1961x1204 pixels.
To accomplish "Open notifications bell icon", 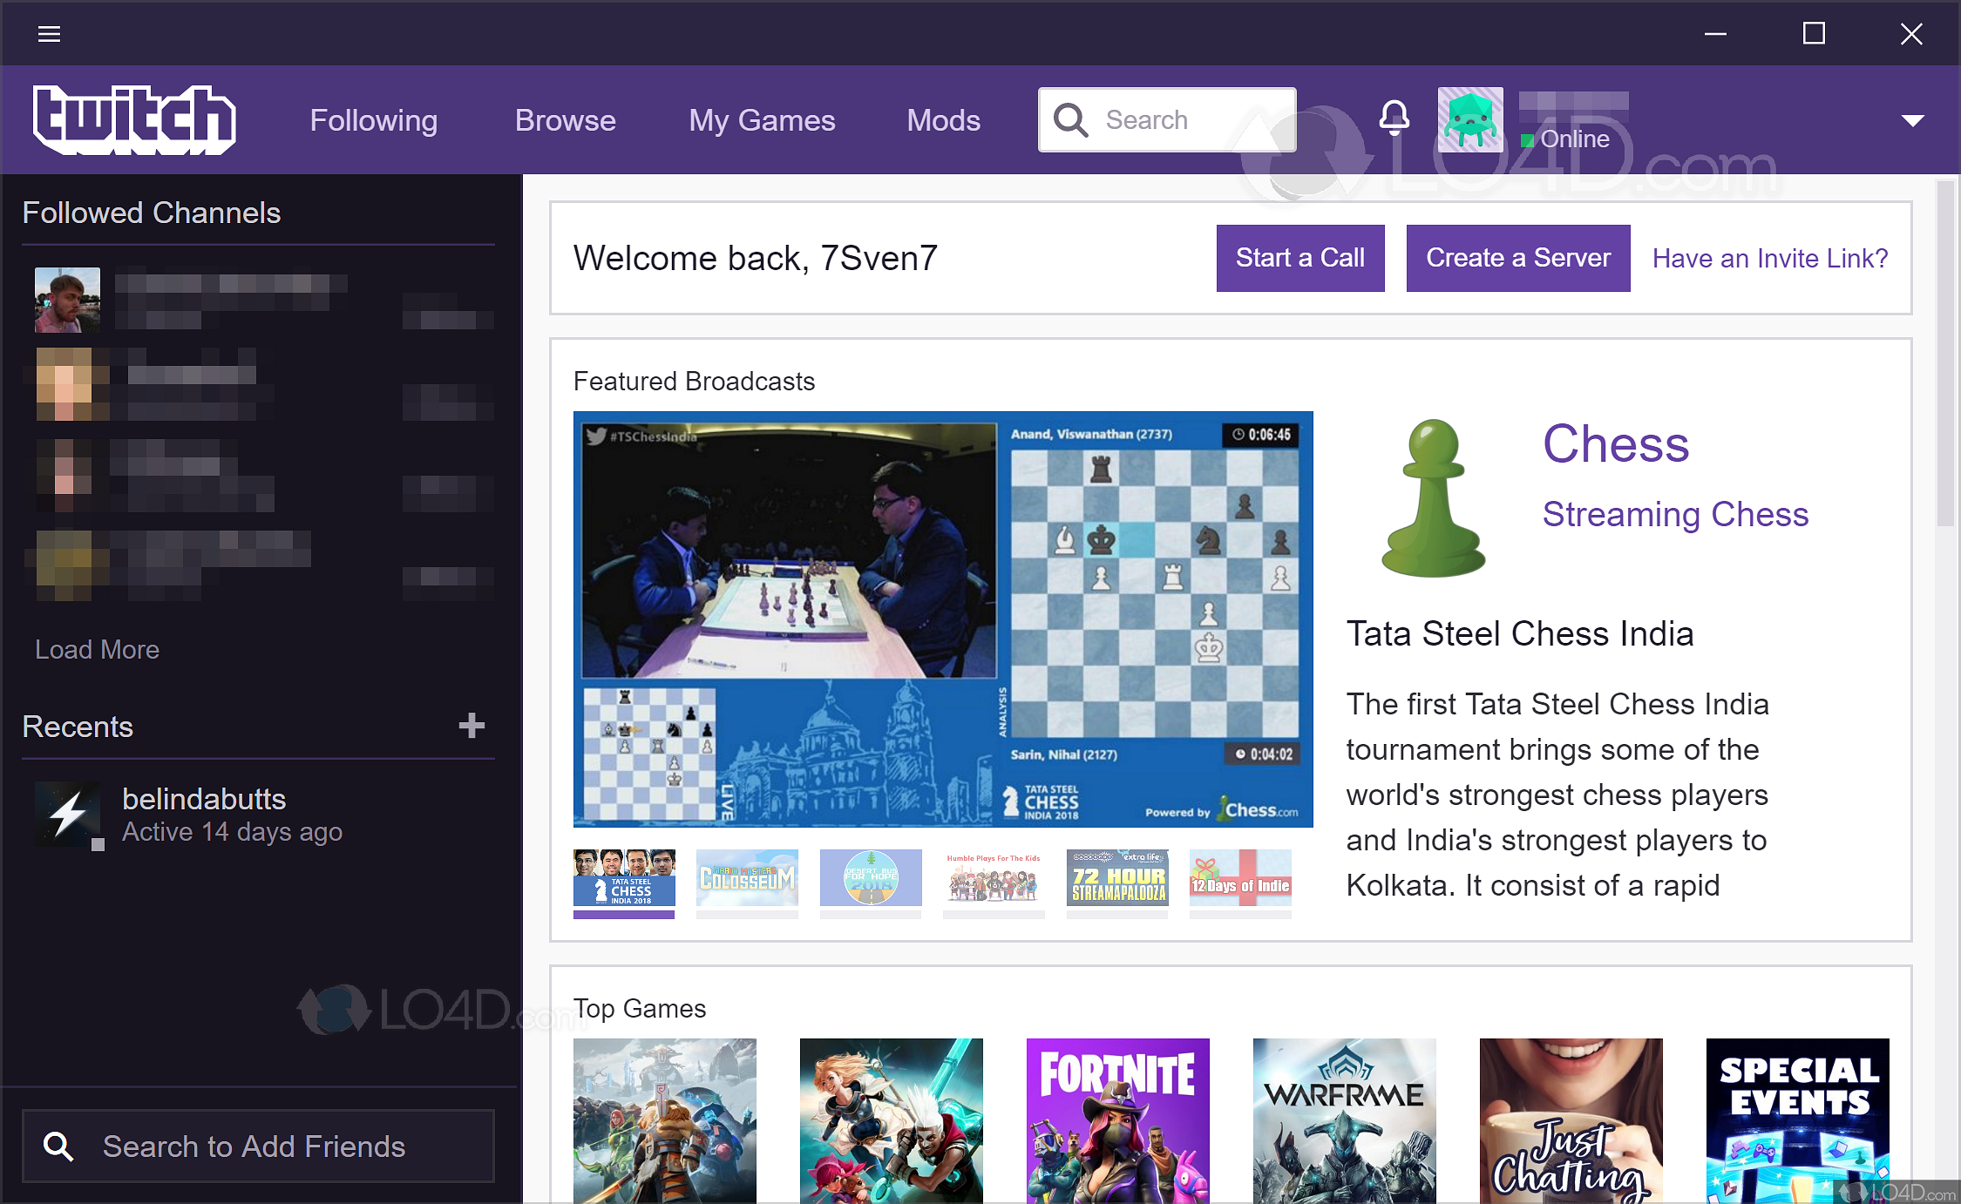I will [x=1394, y=118].
